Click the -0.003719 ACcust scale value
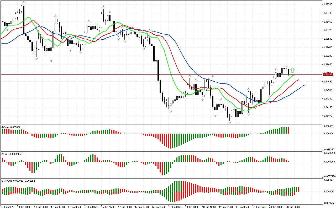This screenshot has height=210, width=336. [329, 176]
